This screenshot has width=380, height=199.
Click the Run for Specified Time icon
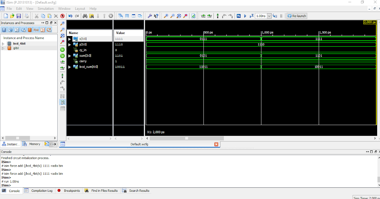click(x=251, y=16)
